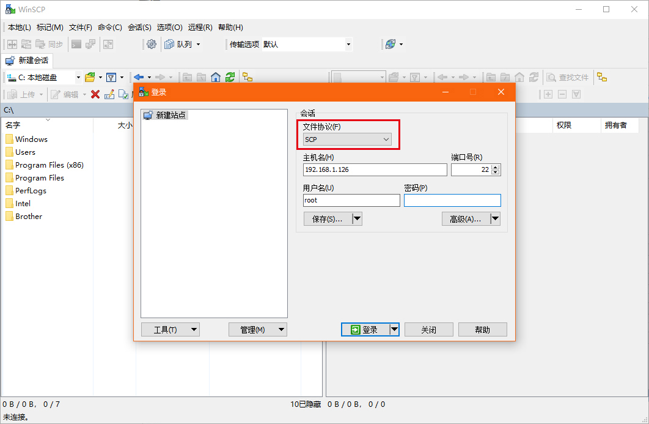The height and width of the screenshot is (424, 649).
Task: Open the 工具(T) dropdown button
Action: tap(170, 330)
